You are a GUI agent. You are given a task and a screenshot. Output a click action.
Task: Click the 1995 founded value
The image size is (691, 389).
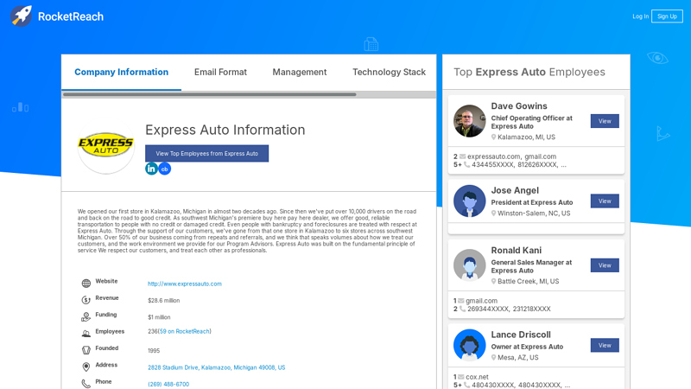[x=154, y=351]
